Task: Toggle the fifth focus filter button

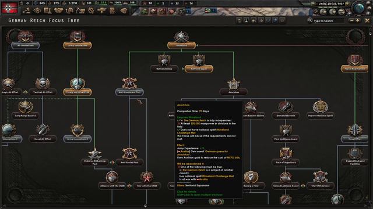Action: 268,21
